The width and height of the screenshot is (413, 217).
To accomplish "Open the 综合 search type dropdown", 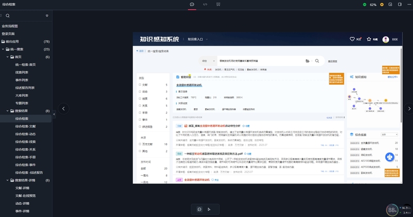I will click(208, 61).
